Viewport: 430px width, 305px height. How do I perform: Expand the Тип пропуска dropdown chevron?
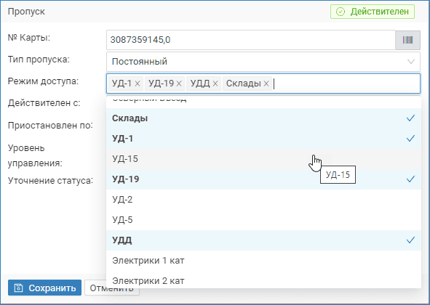pos(411,62)
